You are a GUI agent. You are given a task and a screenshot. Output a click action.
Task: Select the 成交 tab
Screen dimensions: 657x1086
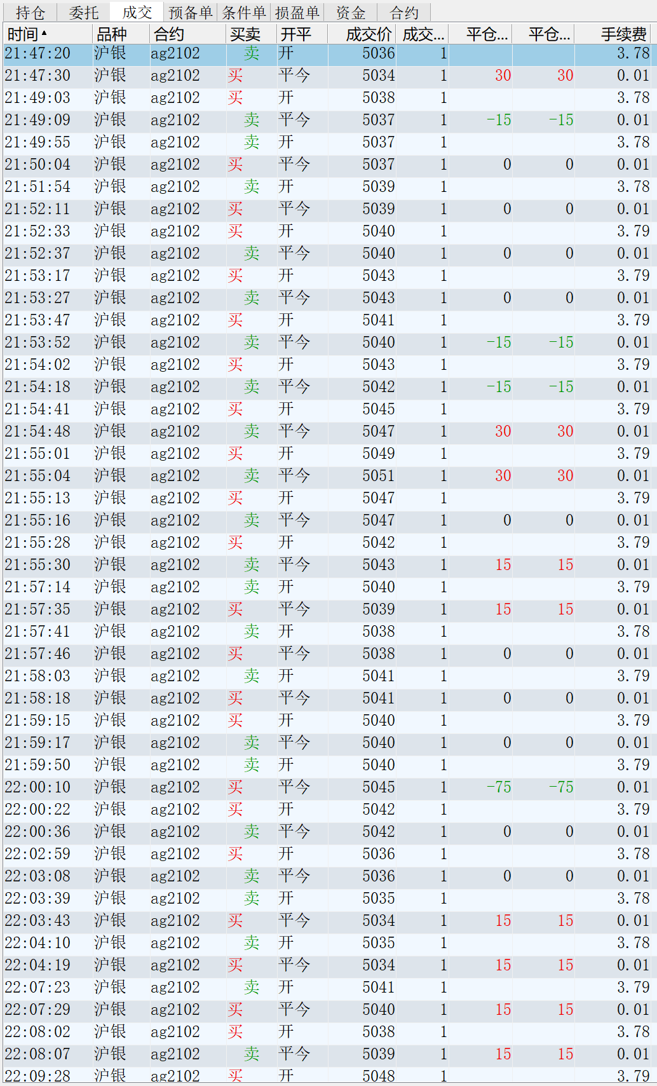[137, 12]
